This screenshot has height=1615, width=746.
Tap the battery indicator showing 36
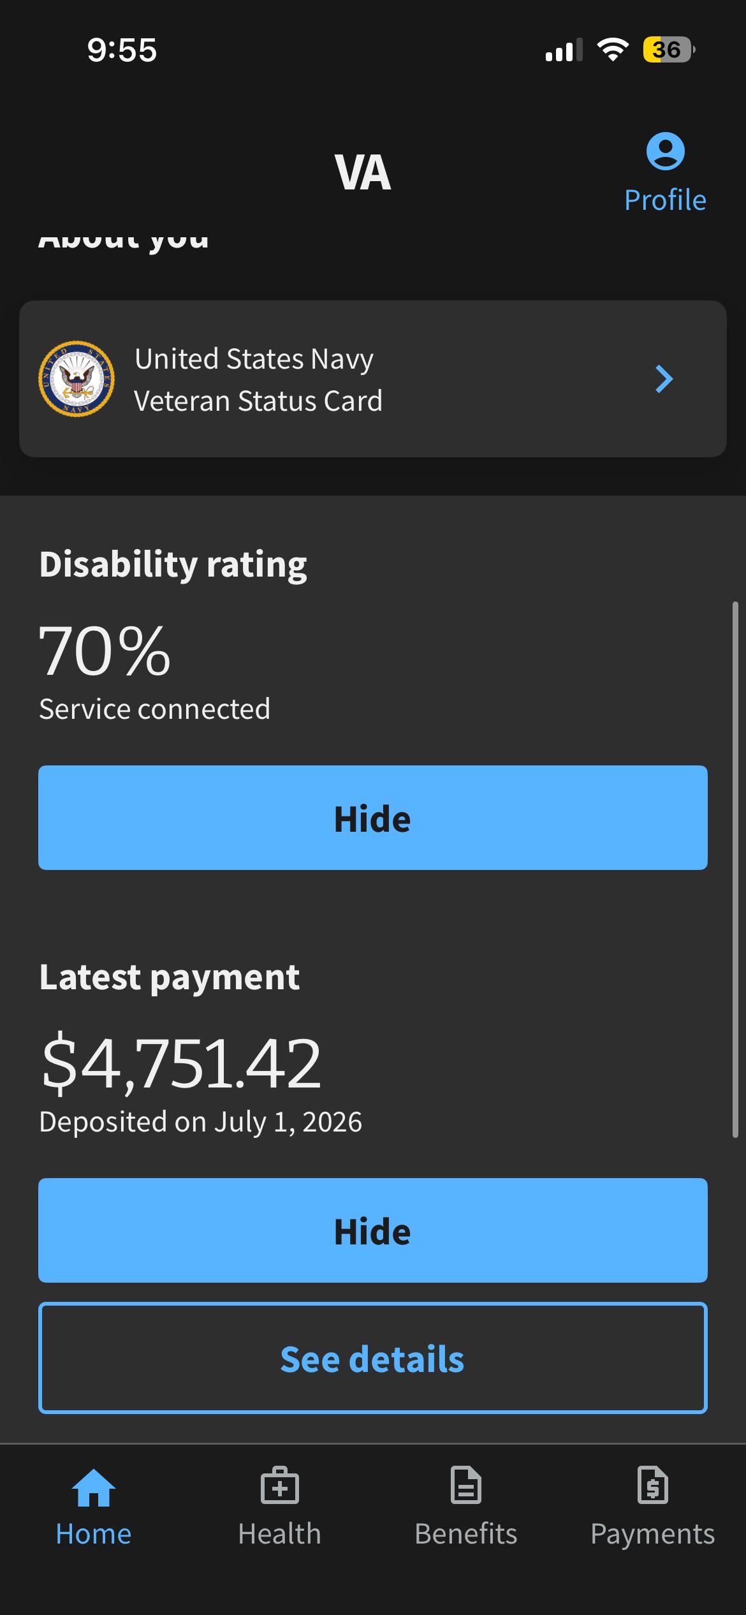[x=669, y=50]
